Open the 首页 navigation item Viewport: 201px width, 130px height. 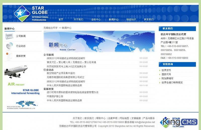61,20
